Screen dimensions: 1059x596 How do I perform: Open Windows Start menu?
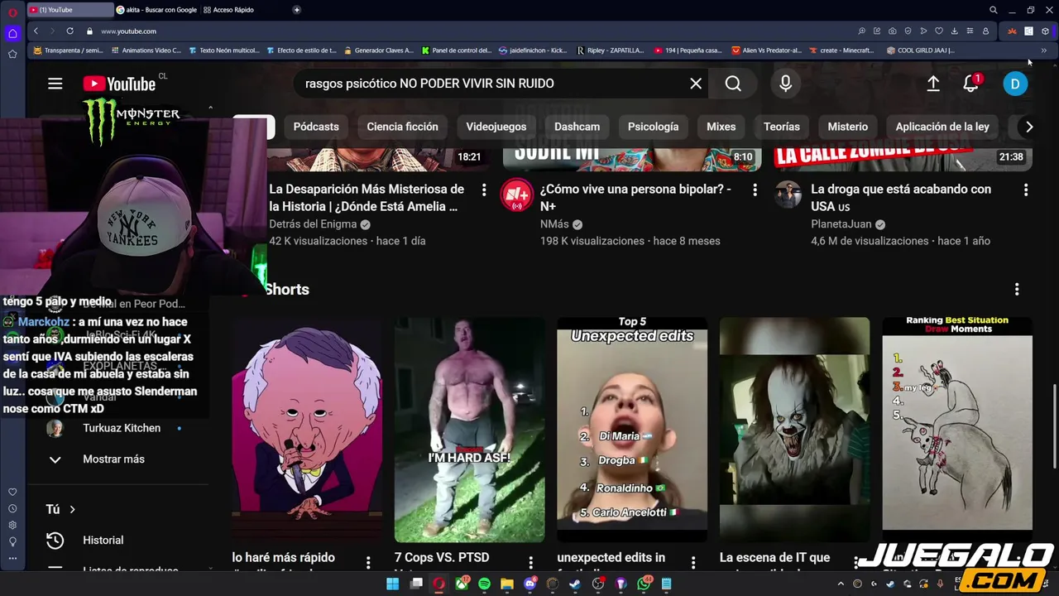click(392, 584)
